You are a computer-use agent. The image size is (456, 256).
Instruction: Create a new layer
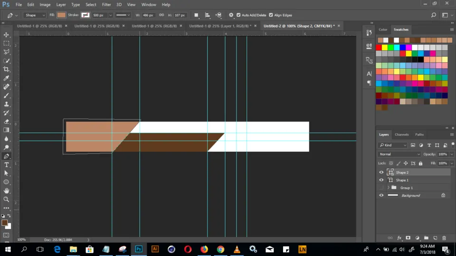pyautogui.click(x=435, y=238)
